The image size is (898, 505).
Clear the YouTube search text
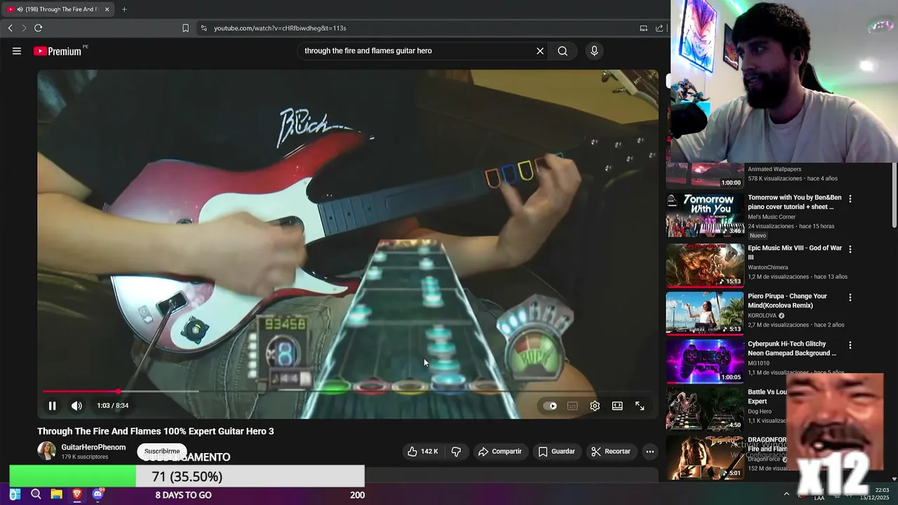coord(540,51)
